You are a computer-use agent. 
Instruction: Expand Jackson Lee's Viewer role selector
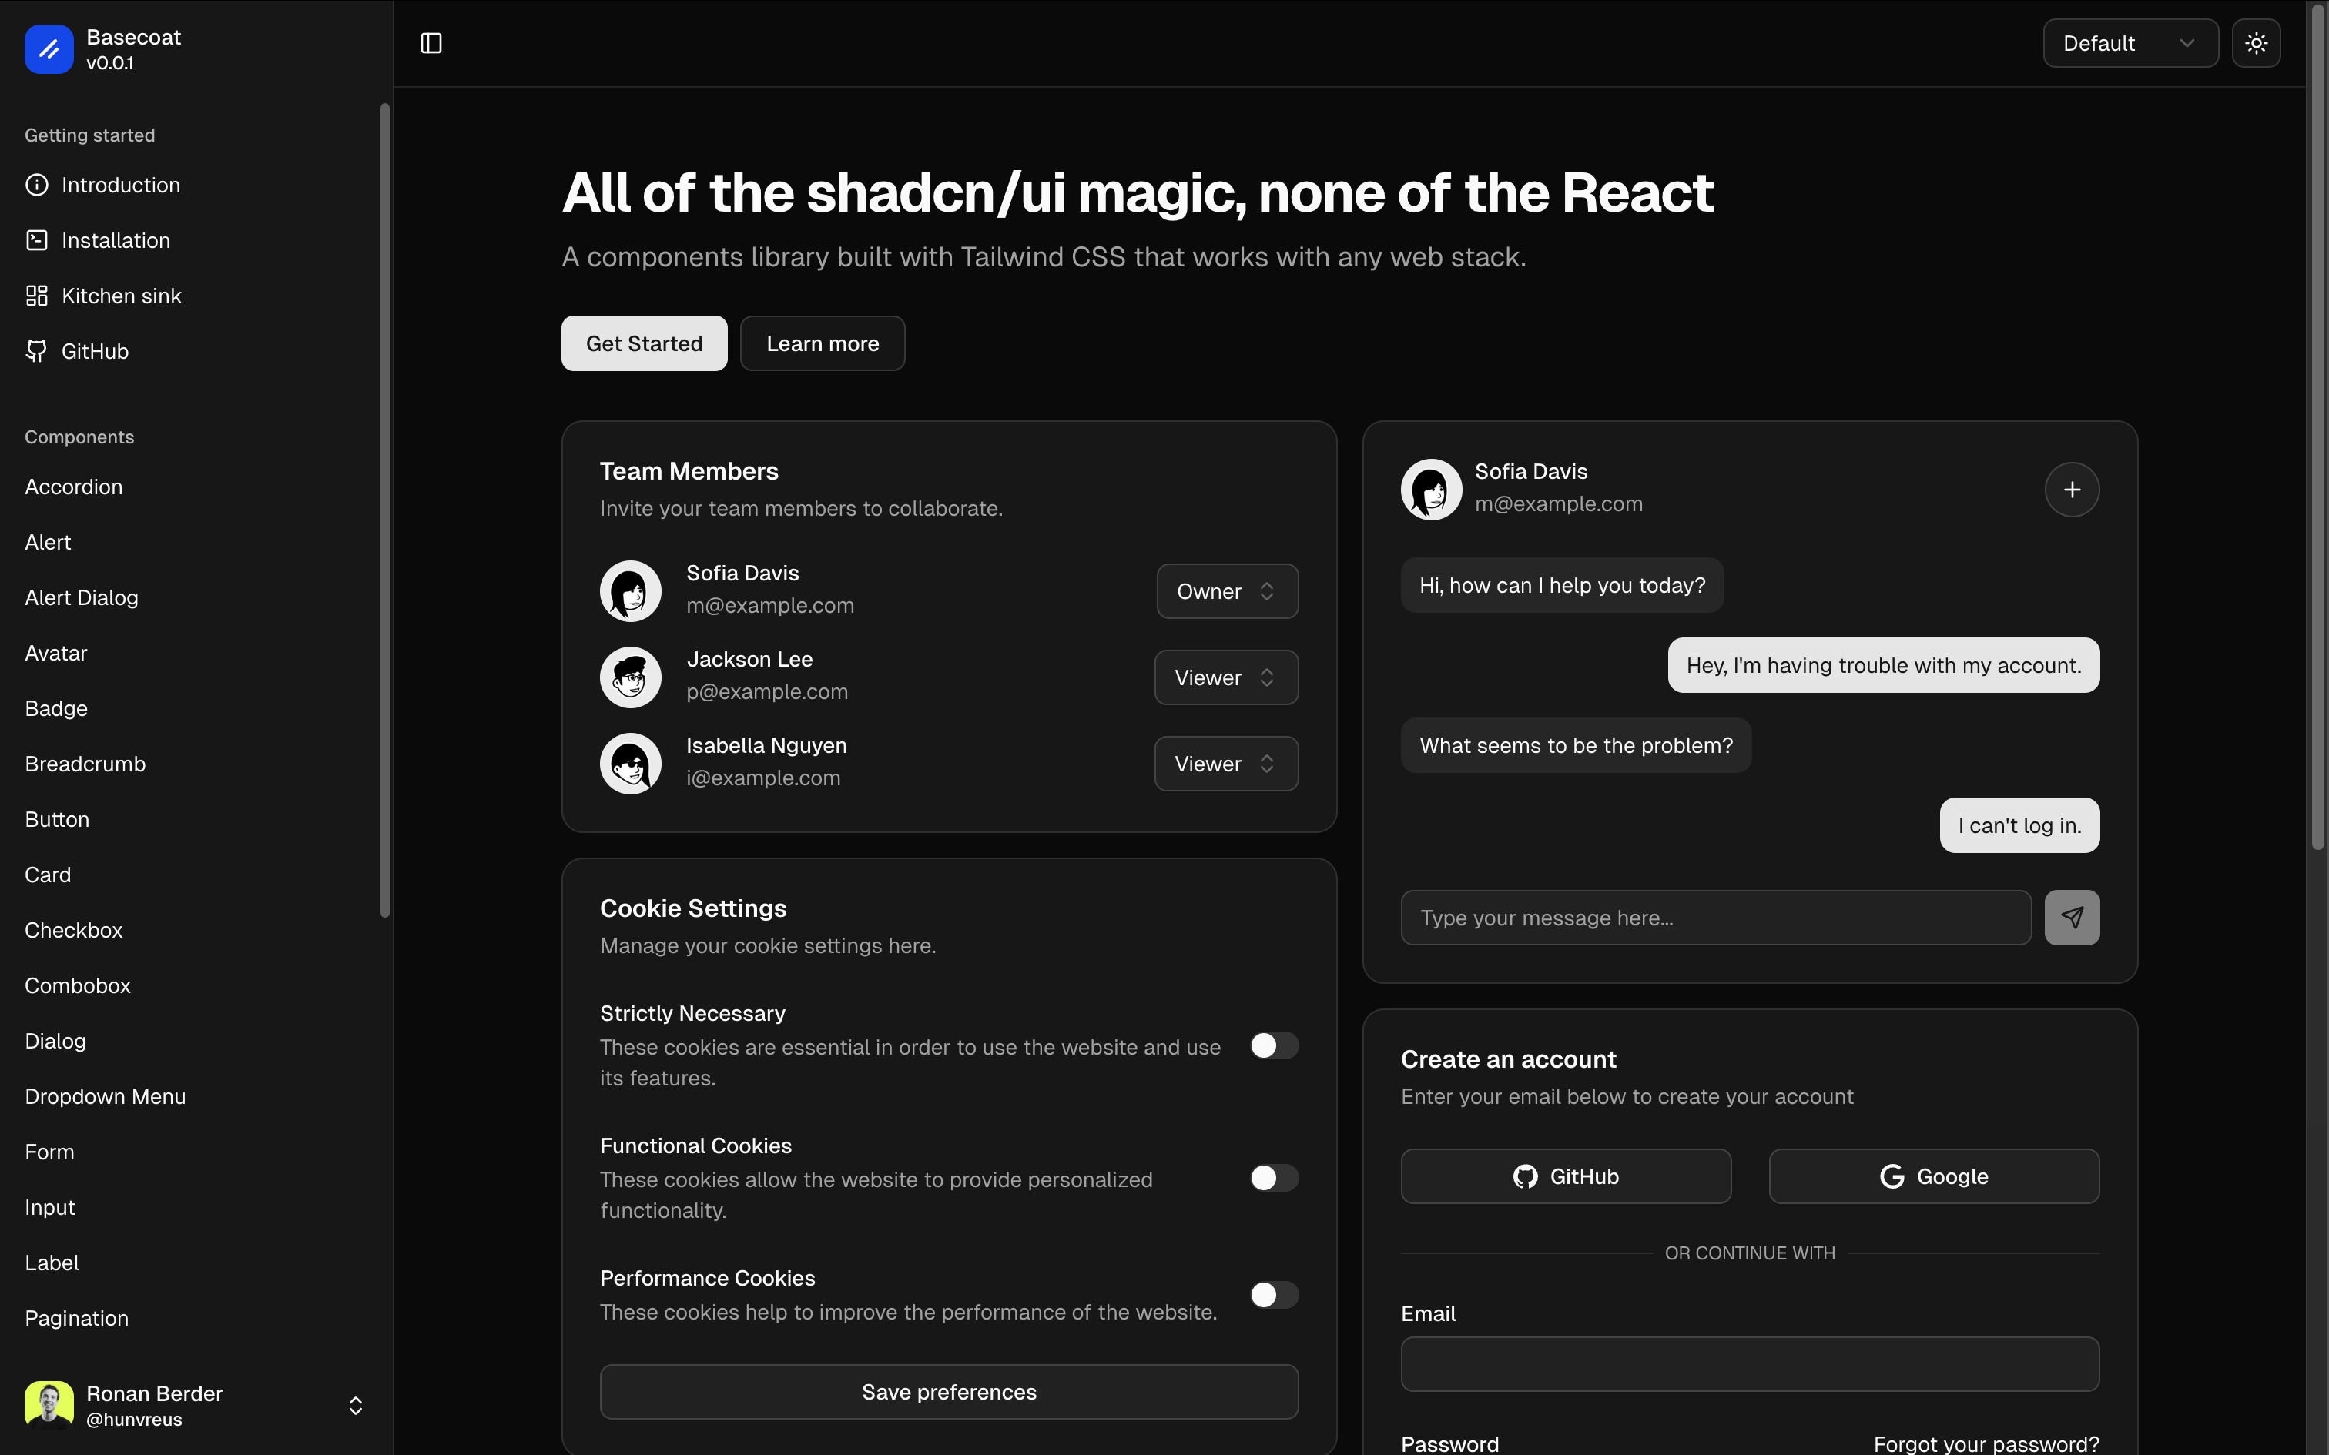pyautogui.click(x=1225, y=677)
